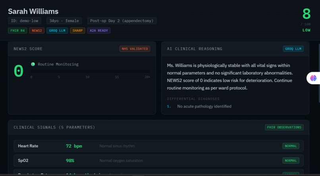Click the DIFFERENTIAL DIAGNOSES label

pyautogui.click(x=193, y=99)
